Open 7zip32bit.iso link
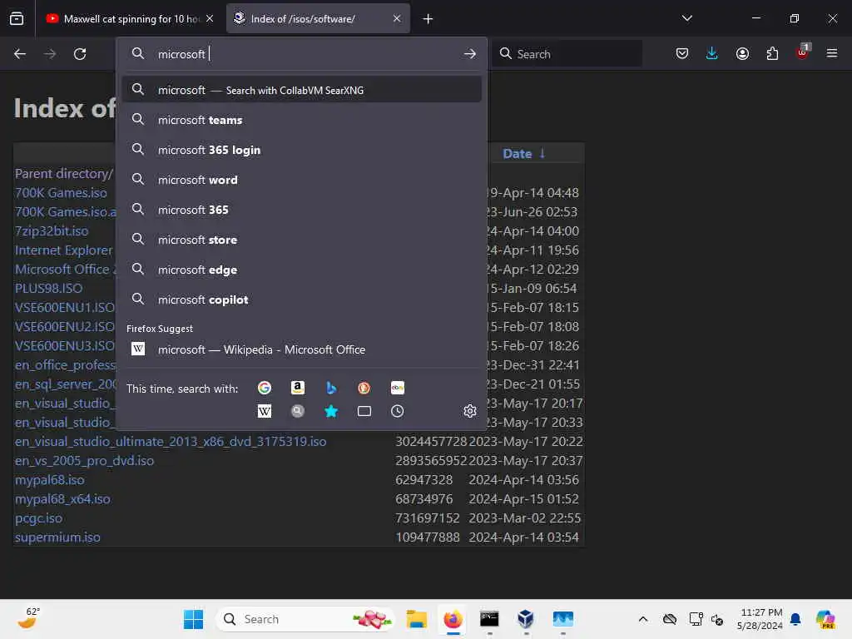Viewport: 852px width, 639px height. click(52, 231)
